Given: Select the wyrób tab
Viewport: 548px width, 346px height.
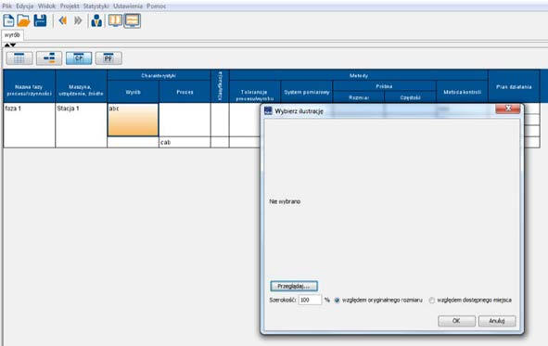Looking at the screenshot, I should pyautogui.click(x=12, y=35).
